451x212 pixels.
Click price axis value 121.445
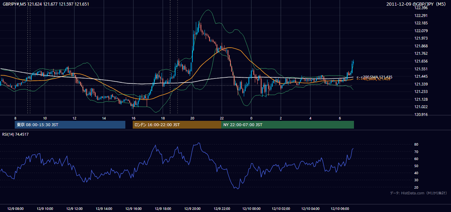[x=421, y=76]
